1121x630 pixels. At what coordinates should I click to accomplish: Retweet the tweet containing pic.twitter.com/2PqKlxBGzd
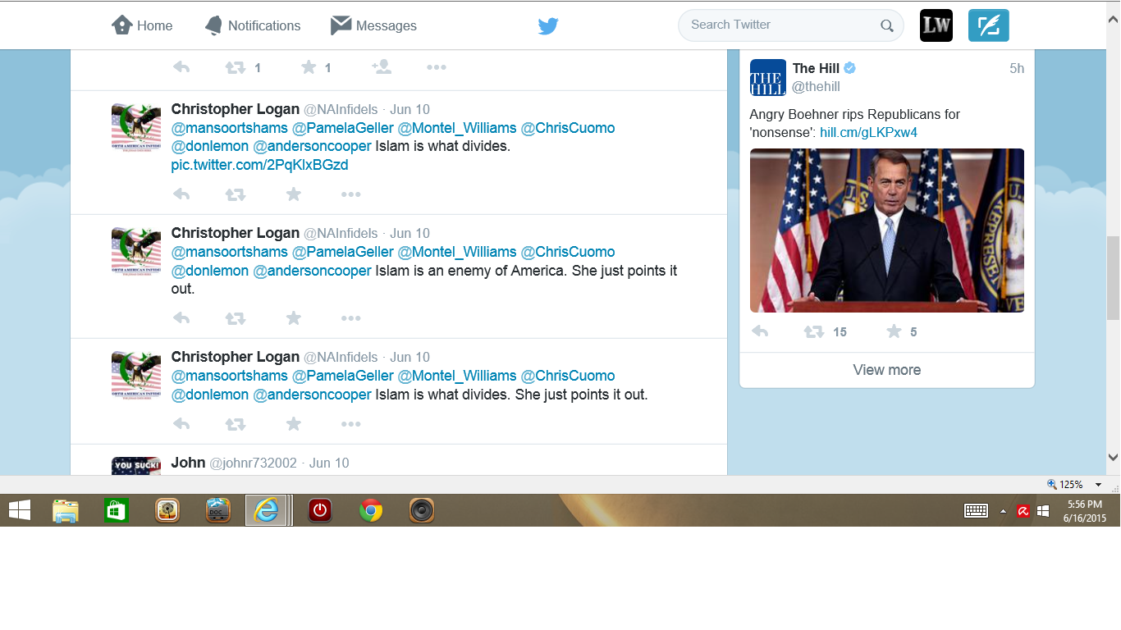pos(236,194)
